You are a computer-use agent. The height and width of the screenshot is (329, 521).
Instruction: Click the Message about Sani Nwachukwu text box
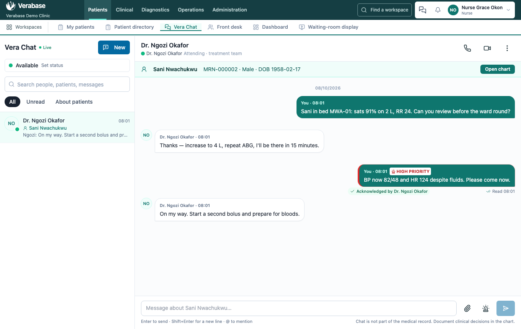299,308
